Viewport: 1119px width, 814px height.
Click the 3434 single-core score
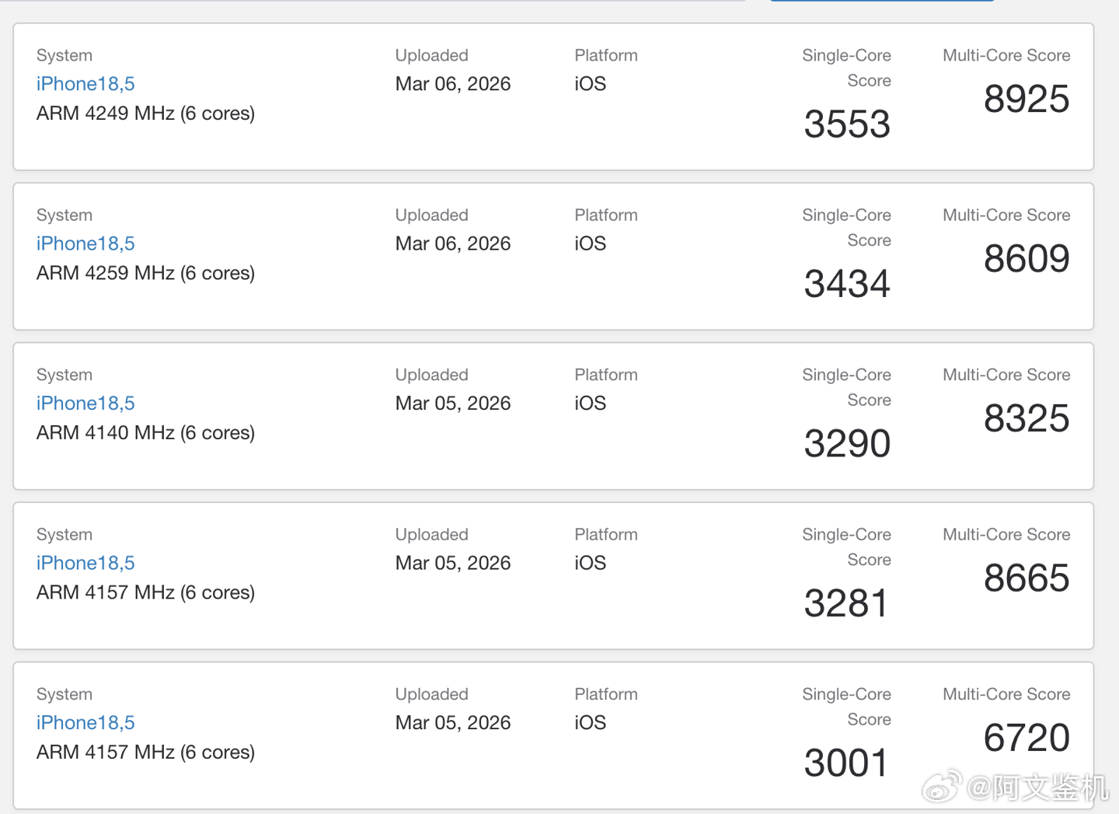pos(847,284)
